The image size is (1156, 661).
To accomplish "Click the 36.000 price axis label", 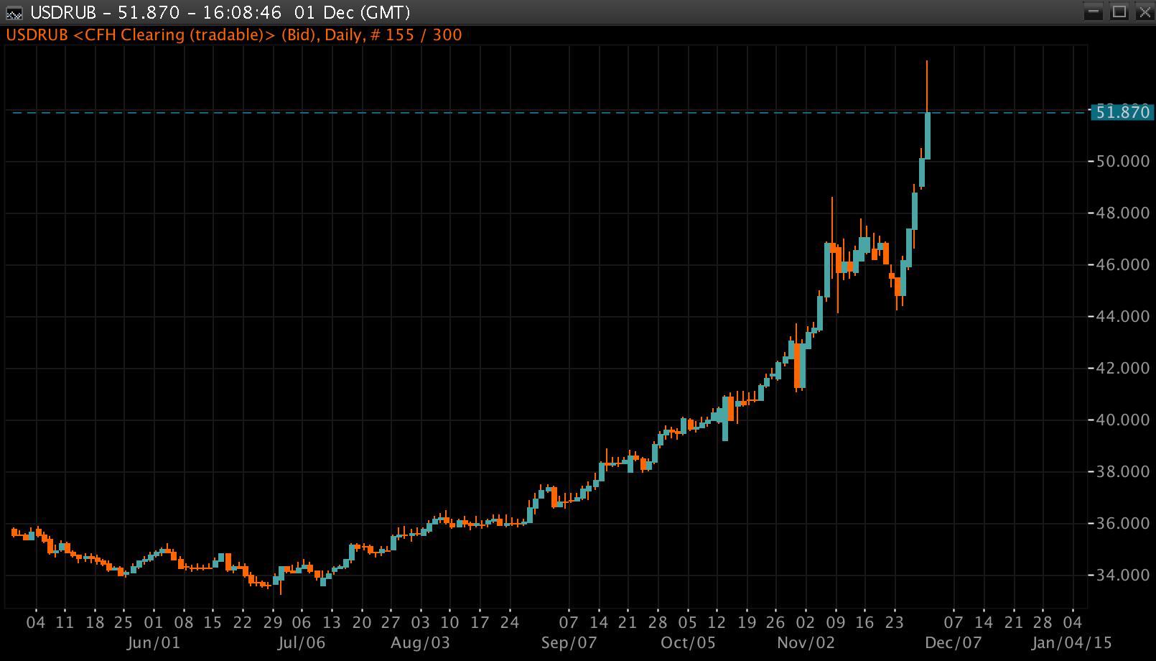I will pos(1122,524).
